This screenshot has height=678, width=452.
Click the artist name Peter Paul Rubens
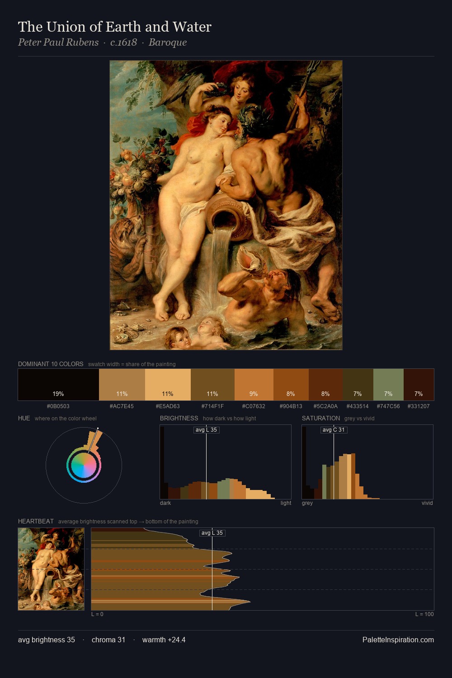coord(58,42)
